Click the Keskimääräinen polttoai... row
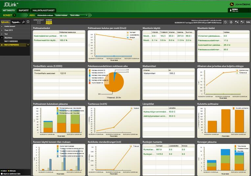The width and height of the screenshot is (251, 176). (x=59, y=36)
